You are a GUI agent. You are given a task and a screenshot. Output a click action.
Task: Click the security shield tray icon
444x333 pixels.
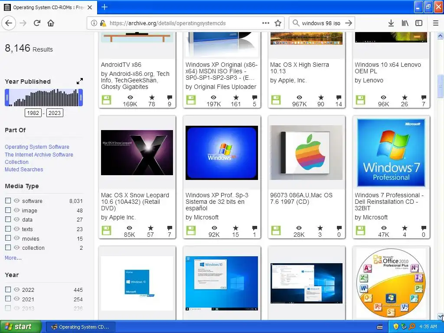click(x=396, y=326)
